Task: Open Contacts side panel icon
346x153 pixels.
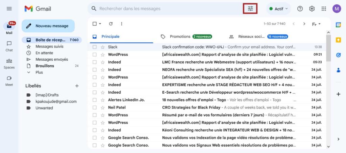Action: coord(338,70)
